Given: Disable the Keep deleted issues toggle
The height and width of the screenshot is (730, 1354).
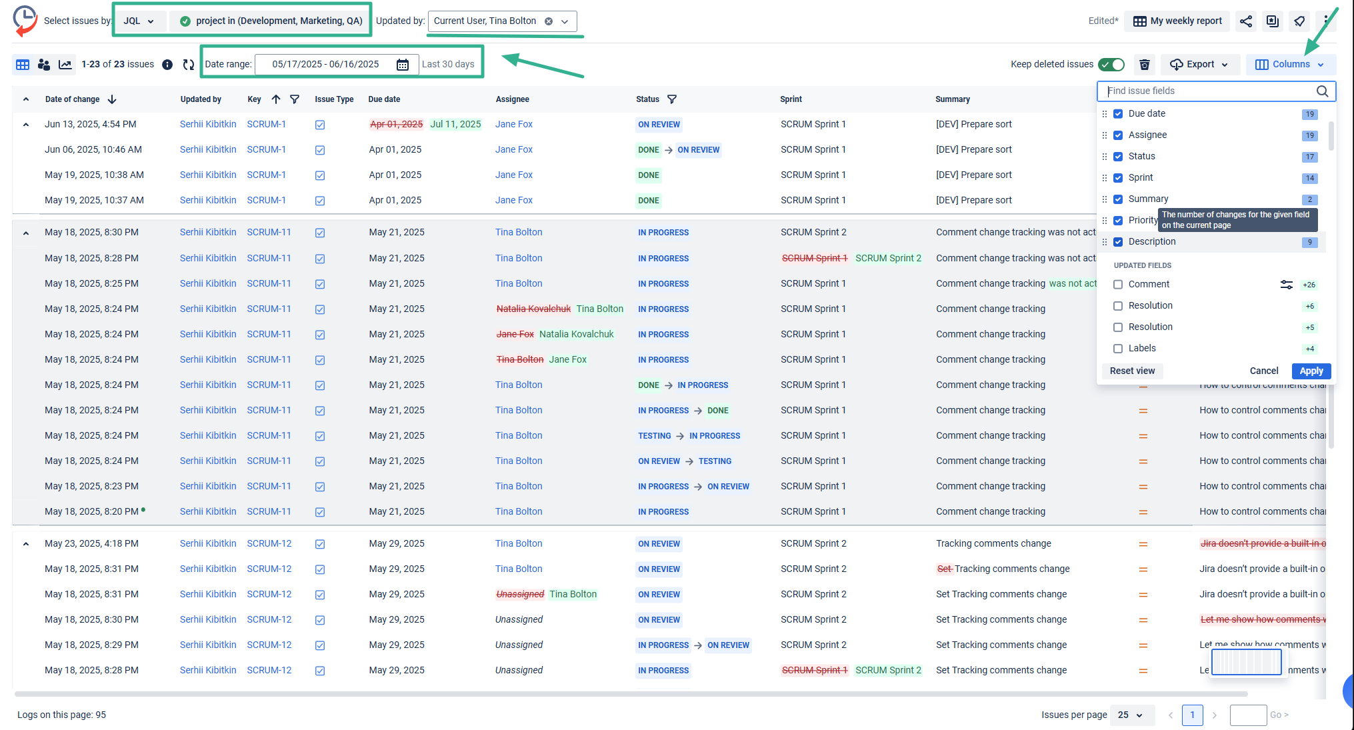Looking at the screenshot, I should (x=1111, y=64).
